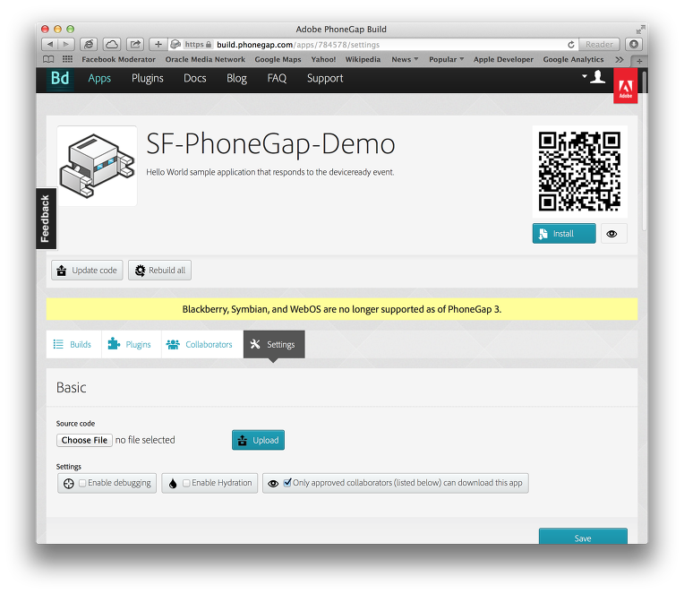684x594 pixels.
Task: Open the user account profile icon
Action: (x=598, y=77)
